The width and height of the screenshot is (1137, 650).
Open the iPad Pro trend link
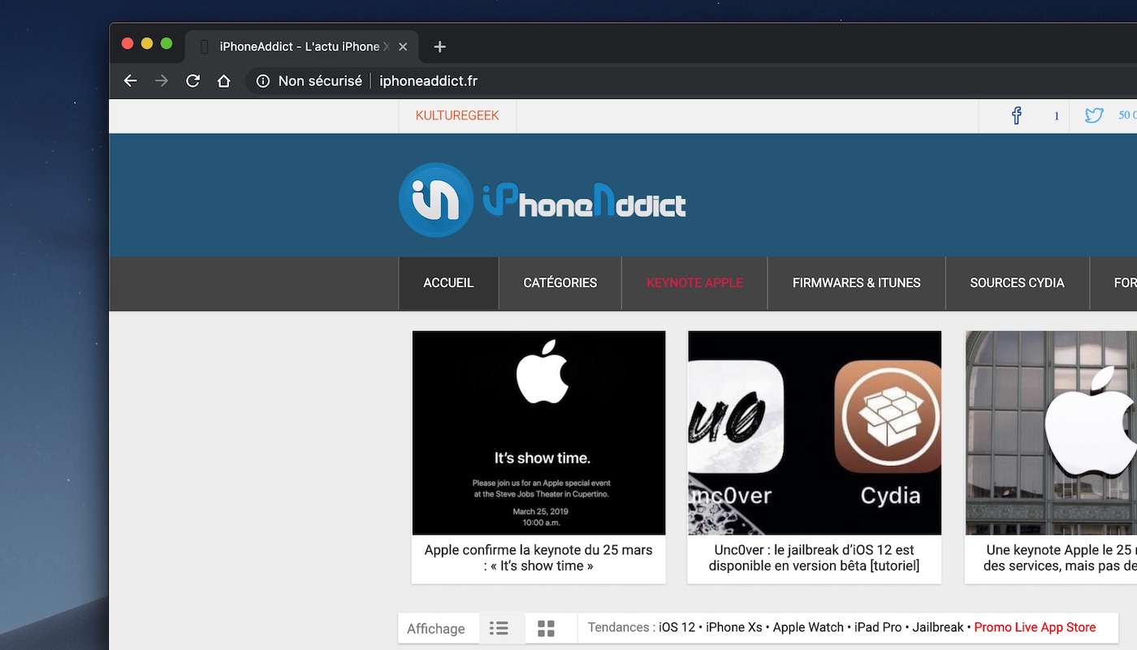coord(878,627)
